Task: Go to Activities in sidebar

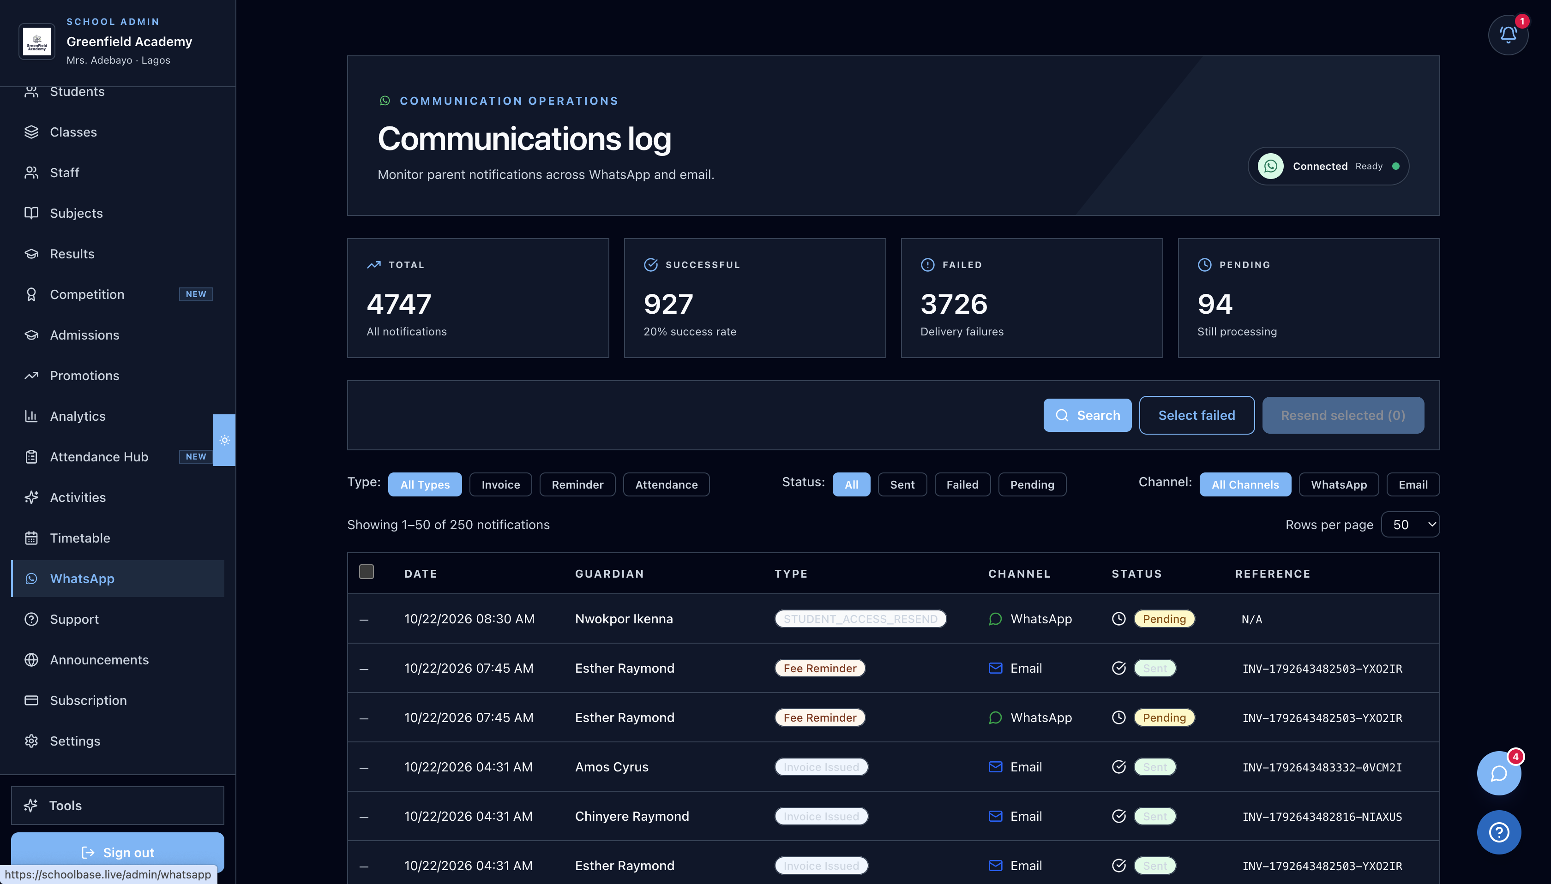Action: pyautogui.click(x=118, y=497)
